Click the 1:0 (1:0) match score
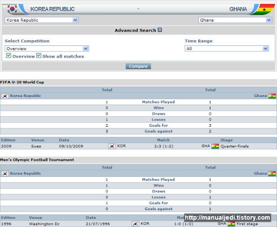 [184, 224]
